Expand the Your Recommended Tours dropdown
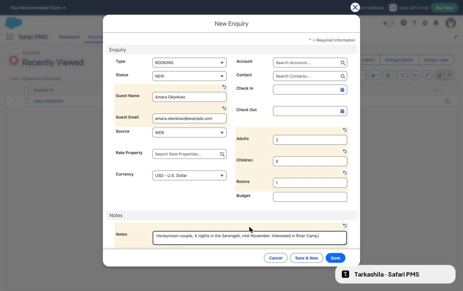This screenshot has width=463, height=291. pyautogui.click(x=38, y=8)
